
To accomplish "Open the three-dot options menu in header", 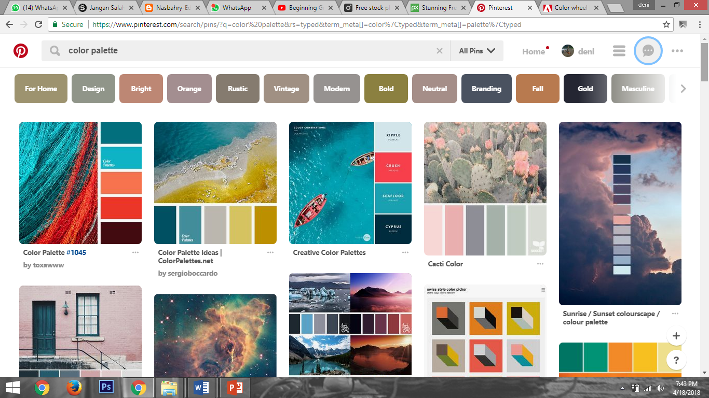I will (x=677, y=51).
